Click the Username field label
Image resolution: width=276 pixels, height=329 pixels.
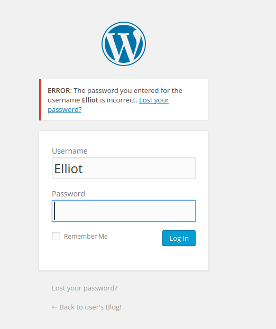pyautogui.click(x=69, y=151)
